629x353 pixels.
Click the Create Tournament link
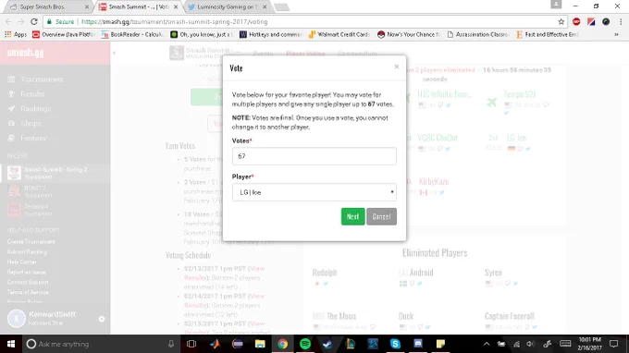[31, 241]
